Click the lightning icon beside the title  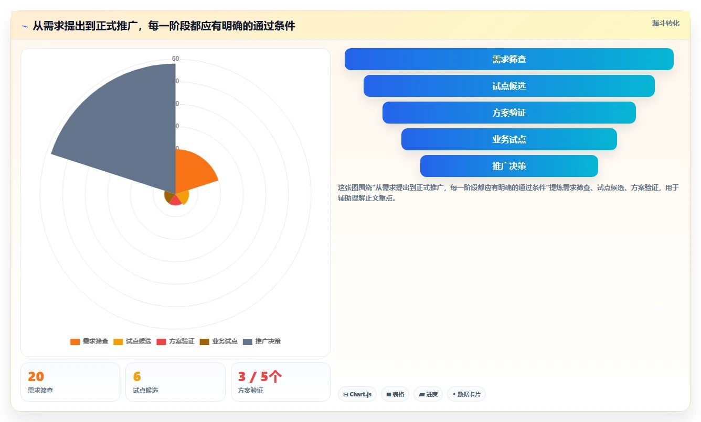(x=25, y=26)
